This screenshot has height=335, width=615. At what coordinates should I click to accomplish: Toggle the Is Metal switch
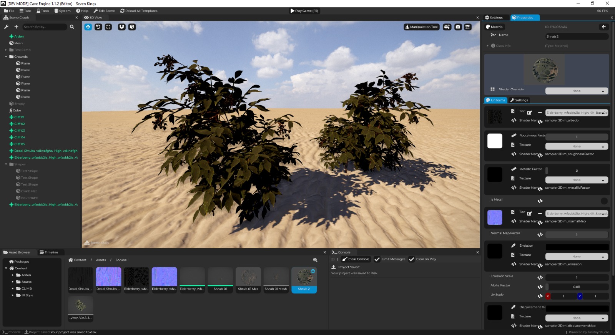tap(604, 201)
